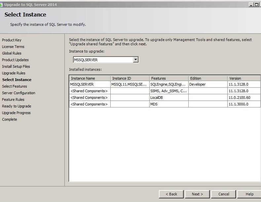This screenshot has width=261, height=202.
Task: Click the SSMS, Adv_SSMS features cell
Action: (169, 91)
